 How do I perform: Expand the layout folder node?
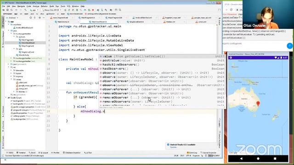11,73
